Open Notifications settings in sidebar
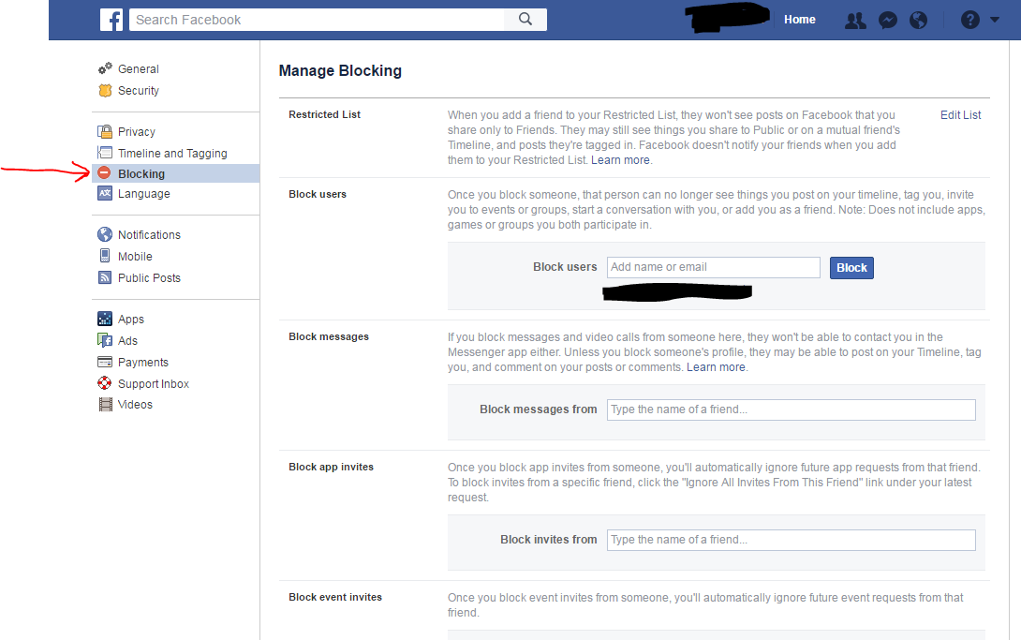1021x640 pixels. click(x=149, y=235)
